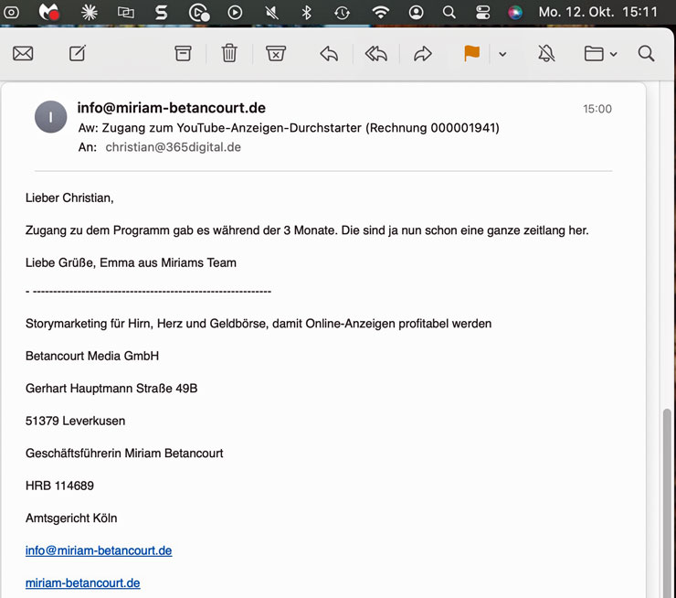The height and width of the screenshot is (598, 676).
Task: Mute the conversation with bell icon
Action: click(546, 54)
